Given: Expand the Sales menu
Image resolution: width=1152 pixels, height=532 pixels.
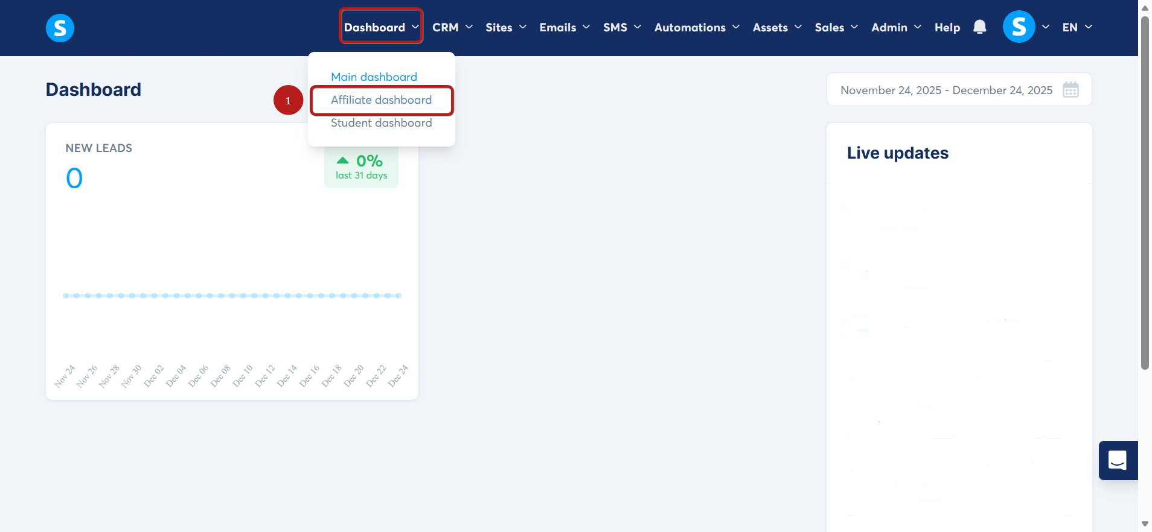Looking at the screenshot, I should pos(836,27).
